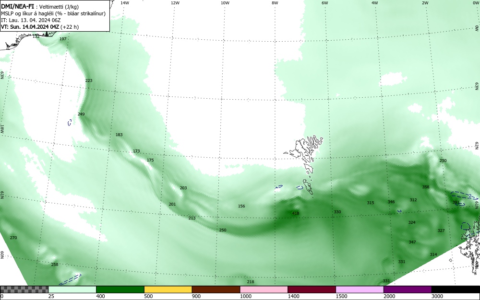Click the light green 25 legend swatch
The height and width of the screenshot is (300, 480).
(x=72, y=289)
